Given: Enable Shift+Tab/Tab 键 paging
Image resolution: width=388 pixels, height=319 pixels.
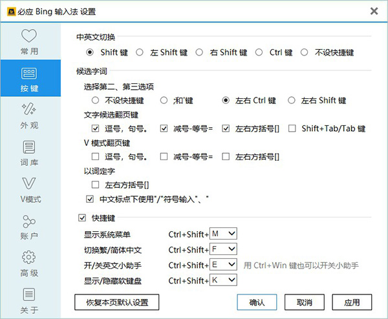Looking at the screenshot, I should (292, 129).
